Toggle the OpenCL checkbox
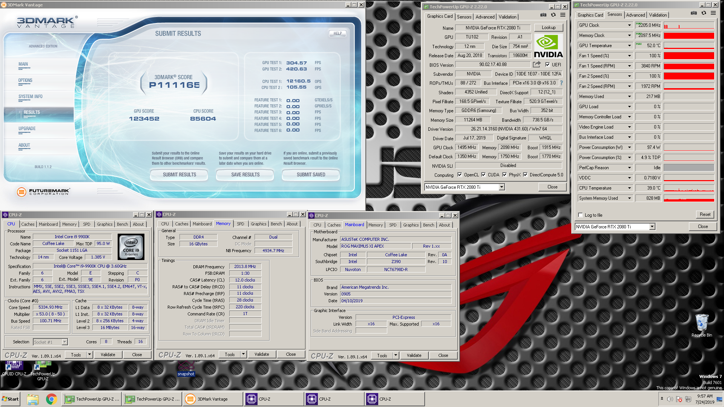This screenshot has height=407, width=724. pyautogui.click(x=460, y=174)
